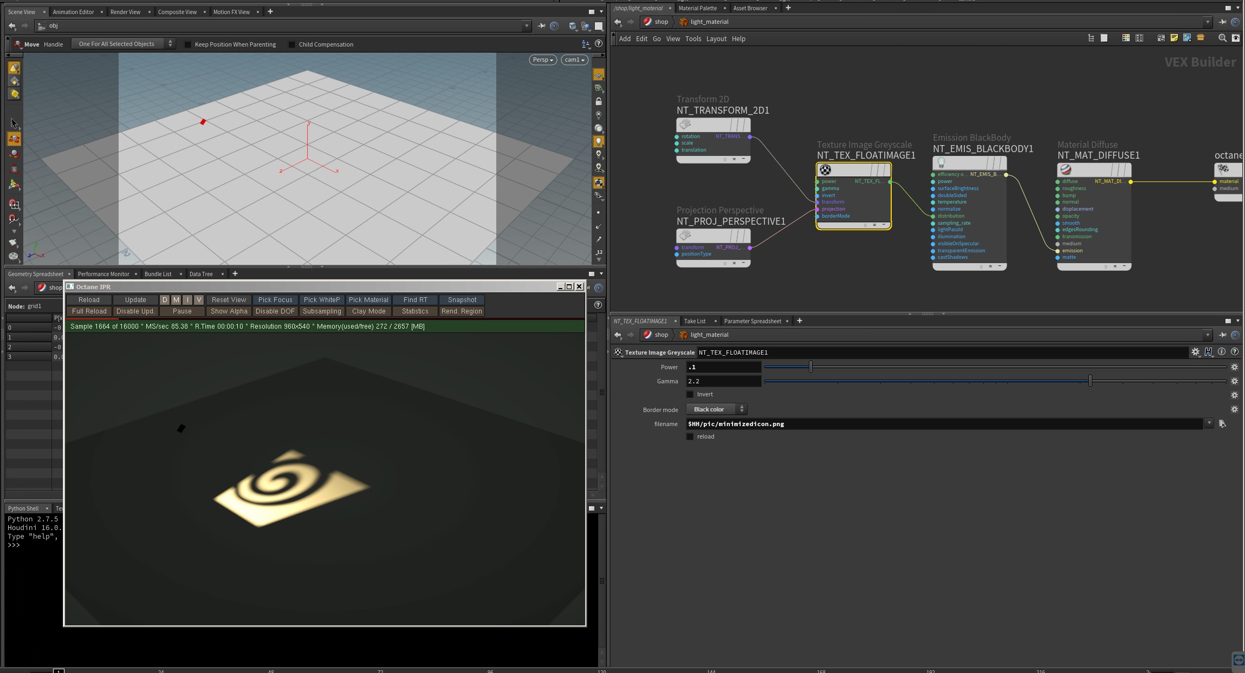Click the lighting bulb icon on viewport right bar

pyautogui.click(x=598, y=141)
